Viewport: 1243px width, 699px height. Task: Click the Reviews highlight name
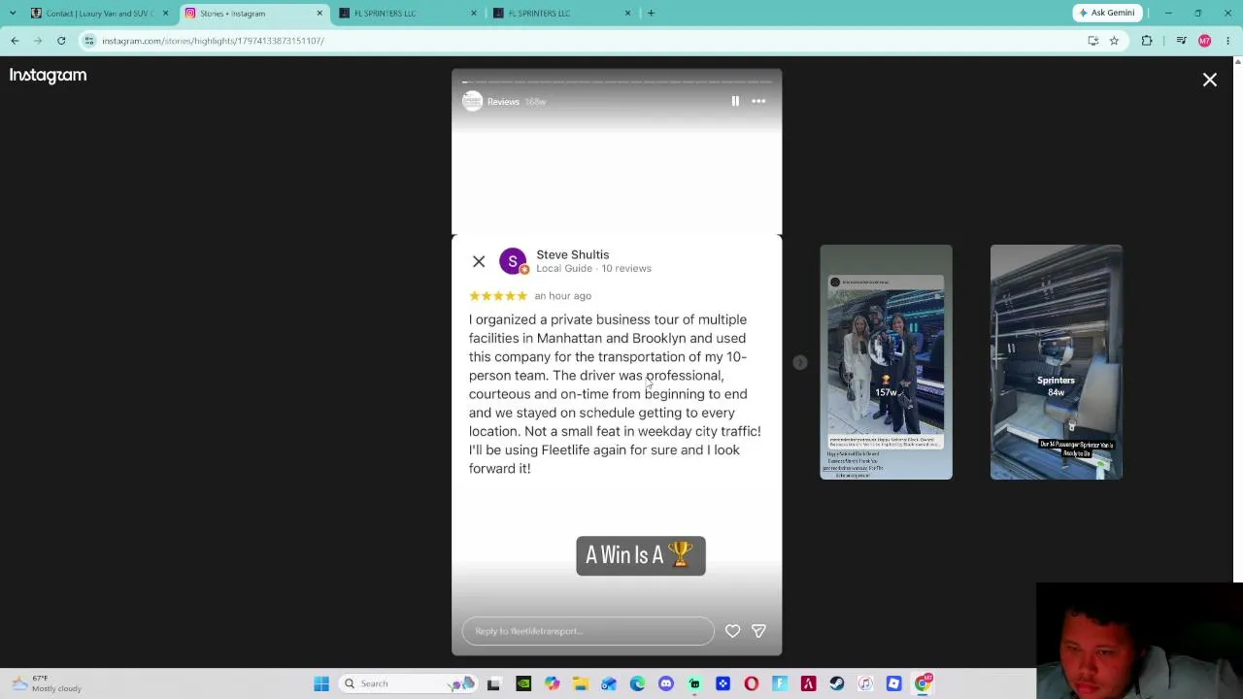tap(503, 102)
